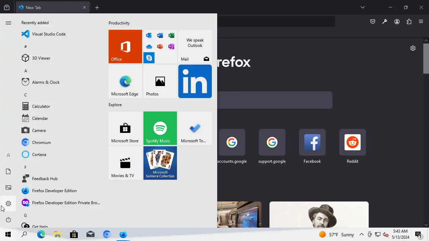The width and height of the screenshot is (429, 241).
Task: Open Firefox Developer Edition Private Browsing
Action: coord(60,203)
